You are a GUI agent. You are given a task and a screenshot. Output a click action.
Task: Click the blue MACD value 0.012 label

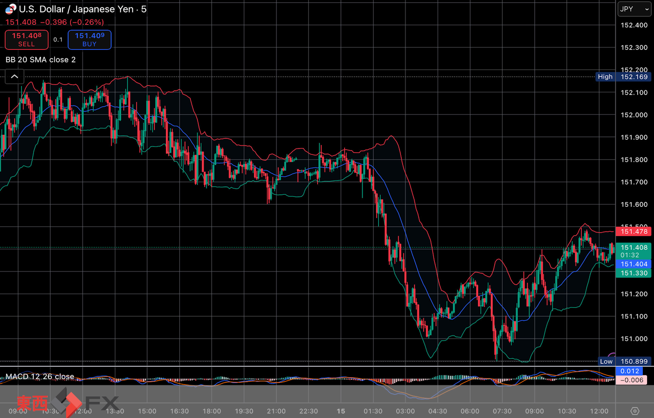630,371
